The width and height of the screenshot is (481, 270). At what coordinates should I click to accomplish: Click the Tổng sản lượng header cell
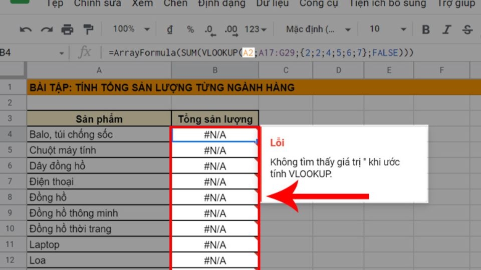point(215,119)
